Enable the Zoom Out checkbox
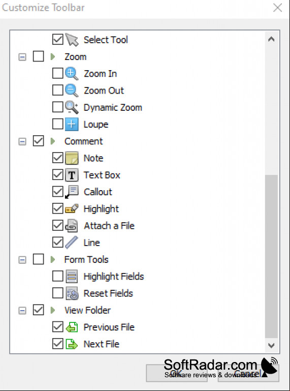Screen dimensions: 290x391 [x=58, y=91]
